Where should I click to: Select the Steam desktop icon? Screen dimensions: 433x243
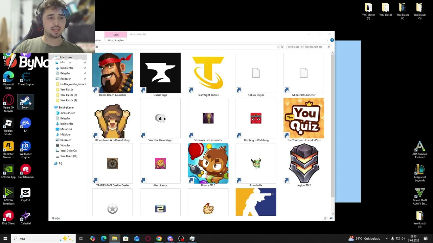pos(25,102)
